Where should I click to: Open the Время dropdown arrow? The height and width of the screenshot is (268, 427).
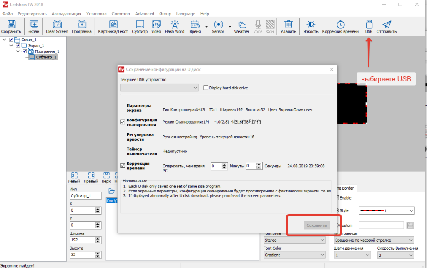[x=206, y=26]
